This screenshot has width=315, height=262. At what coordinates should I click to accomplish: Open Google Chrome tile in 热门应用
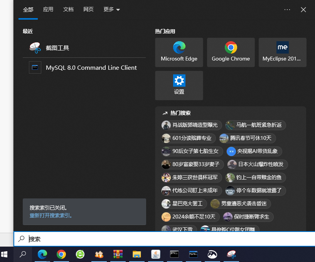231,52
